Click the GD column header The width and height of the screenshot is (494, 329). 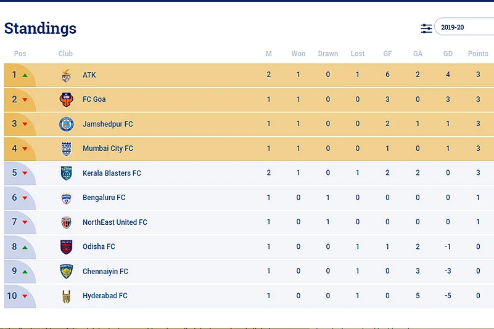[x=448, y=54]
